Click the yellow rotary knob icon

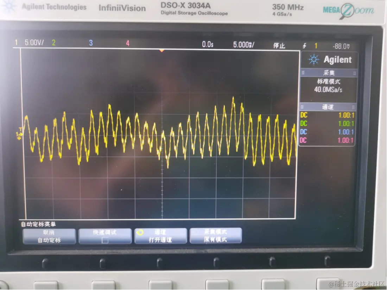point(140,232)
